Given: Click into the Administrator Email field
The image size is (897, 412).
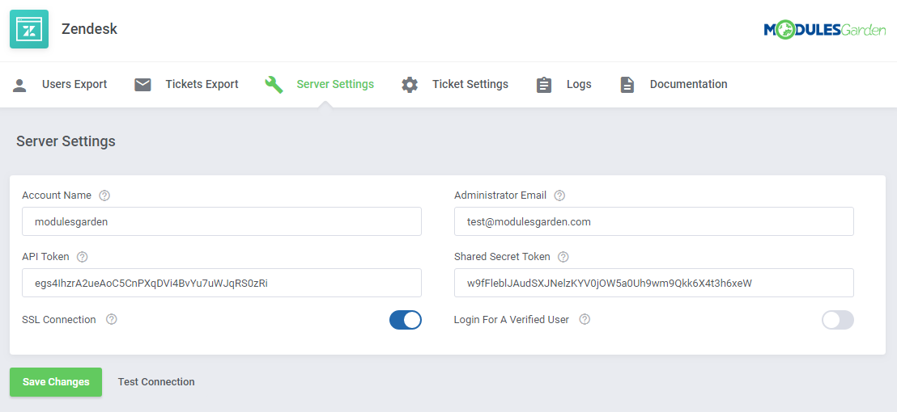Looking at the screenshot, I should tap(653, 221).
